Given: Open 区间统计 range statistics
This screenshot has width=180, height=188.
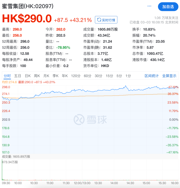Looking at the screenshot, I should pyautogui.click(x=152, y=76).
